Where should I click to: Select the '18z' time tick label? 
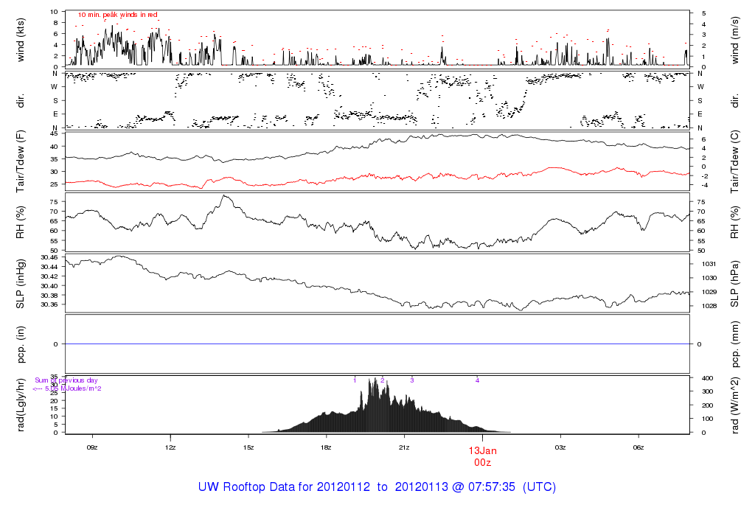click(326, 447)
